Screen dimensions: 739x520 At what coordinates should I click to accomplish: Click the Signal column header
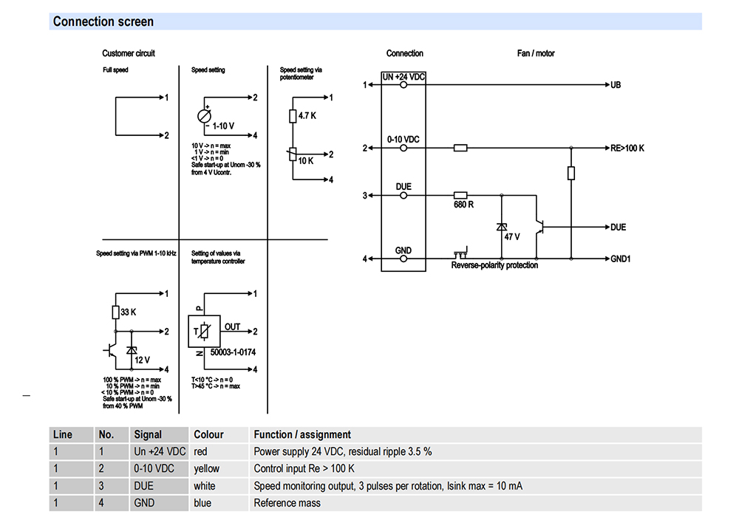148,434
